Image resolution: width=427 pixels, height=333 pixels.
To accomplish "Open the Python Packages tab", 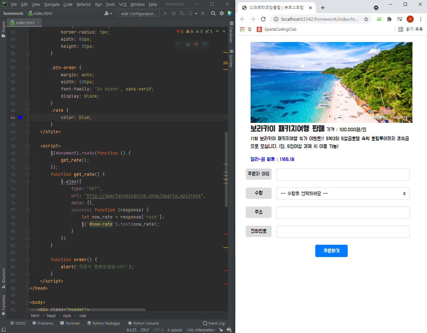I will click(104, 323).
